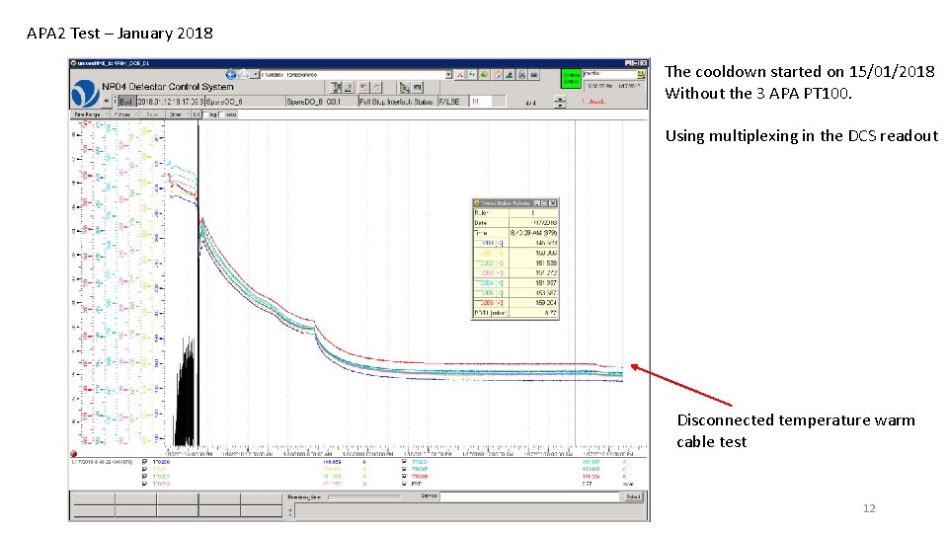
Task: Uncheck the teal TT0205 curve checkbox
Action: click(x=404, y=469)
